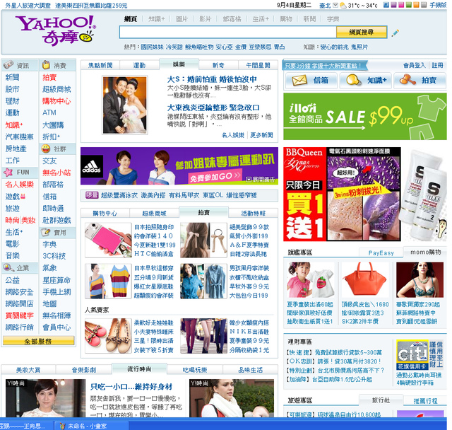This screenshot has width=452, height=430.
Task: Open the 無名小站 sidebar link
Action: tap(56, 173)
